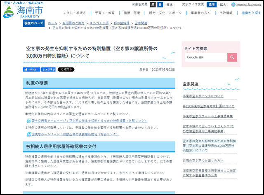
Task: Open the くらし・手続き menu
Action: pos(75,13)
